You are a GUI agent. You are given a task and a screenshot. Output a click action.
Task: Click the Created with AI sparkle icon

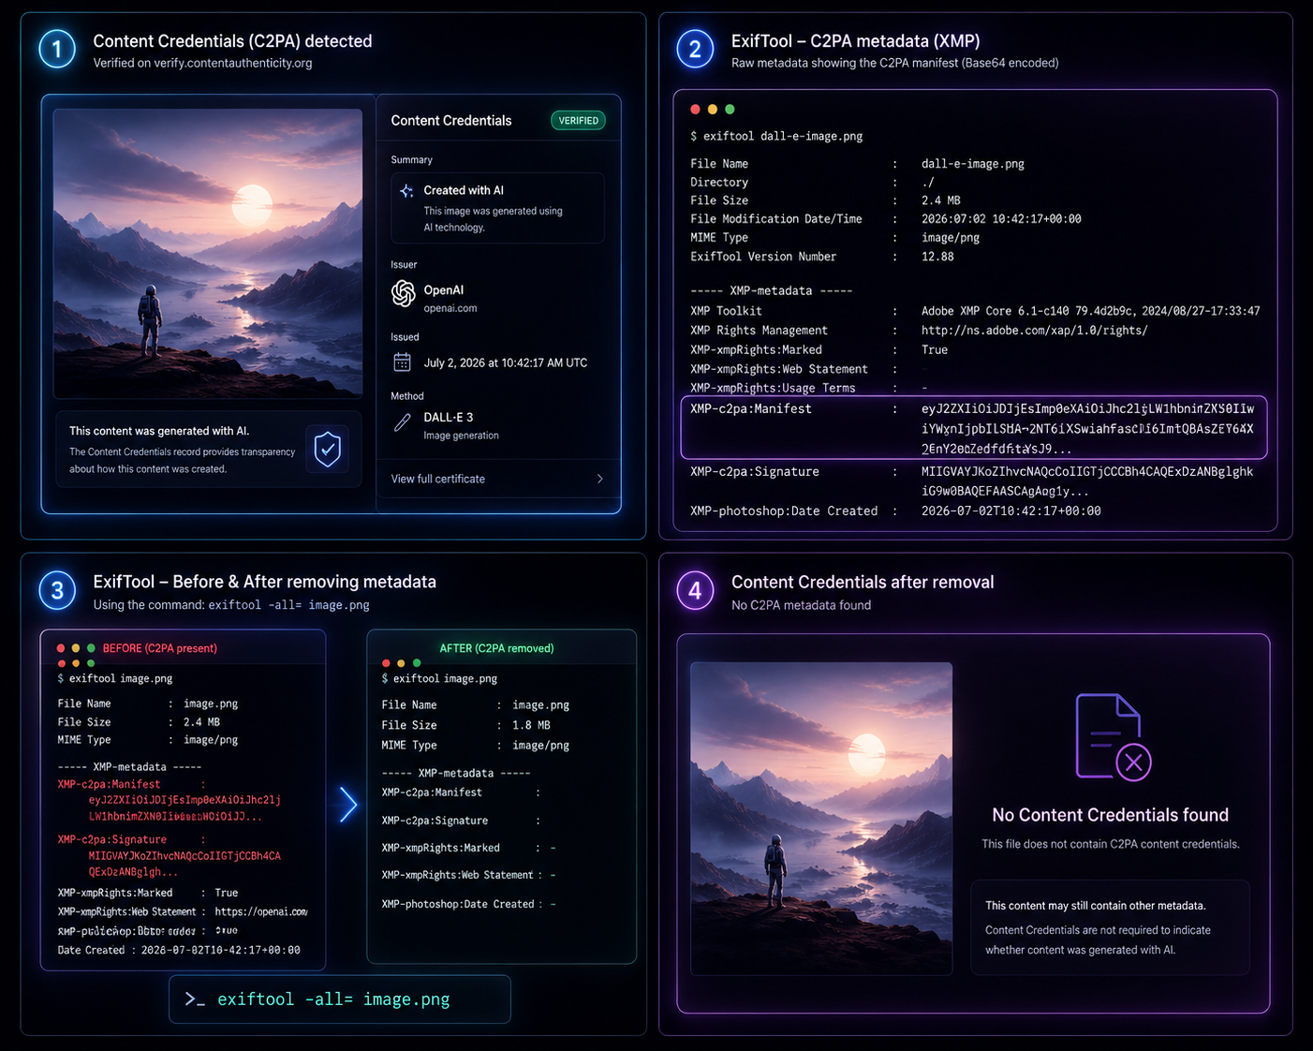point(406,191)
